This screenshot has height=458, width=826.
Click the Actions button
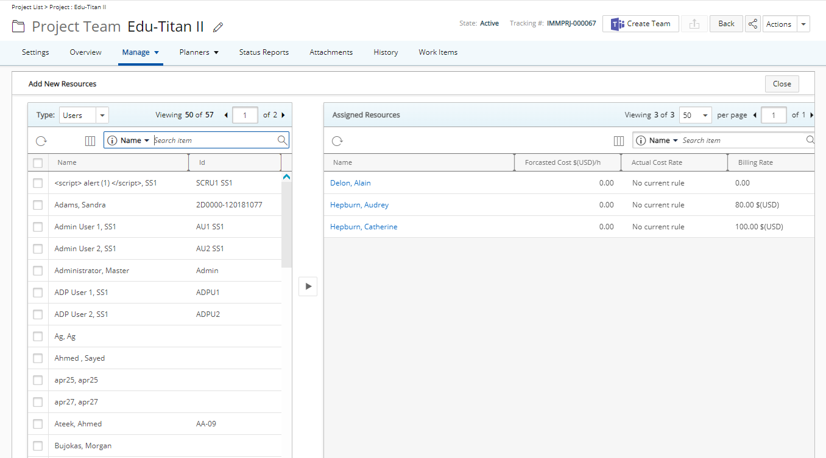(779, 24)
